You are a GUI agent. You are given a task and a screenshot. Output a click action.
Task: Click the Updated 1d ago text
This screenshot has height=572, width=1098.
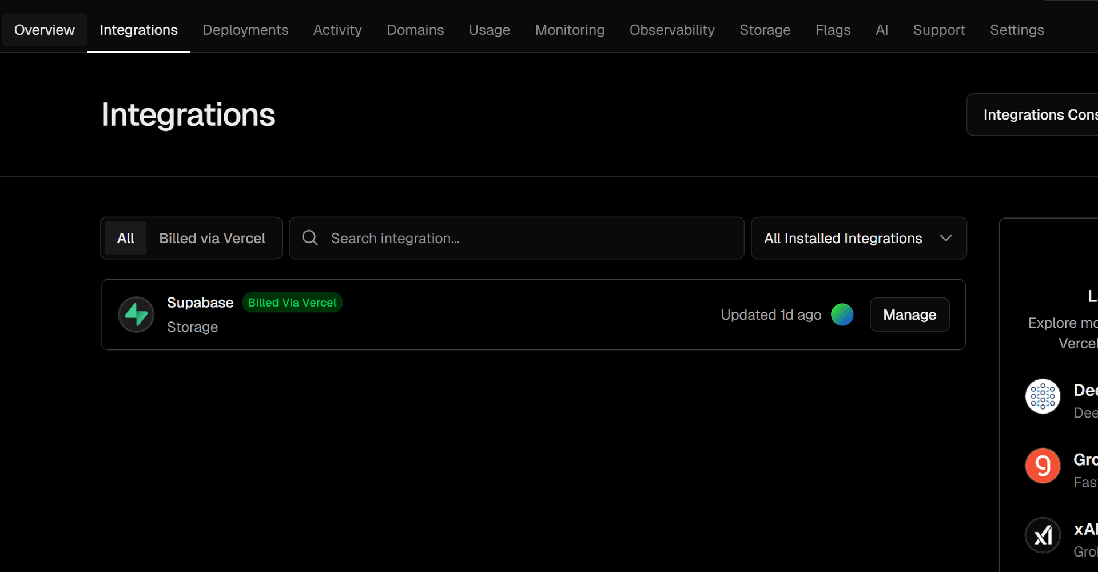(771, 315)
